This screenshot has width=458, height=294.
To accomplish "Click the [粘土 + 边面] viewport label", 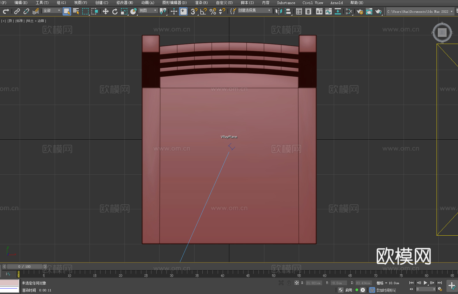I will [36, 21].
